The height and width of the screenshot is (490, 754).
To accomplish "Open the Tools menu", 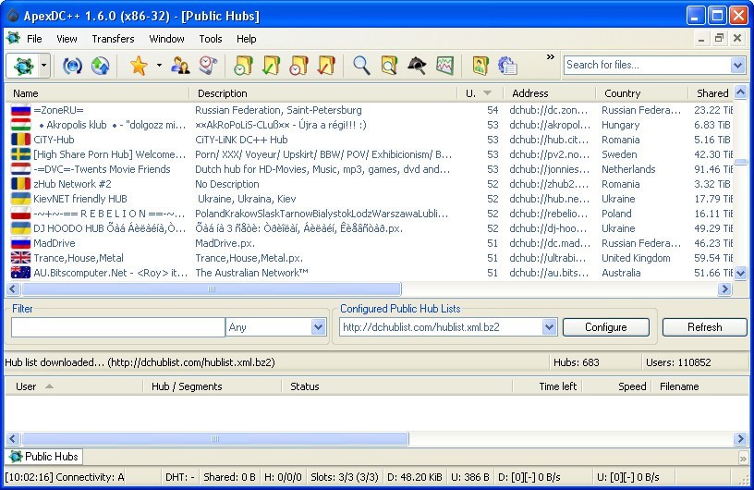I will tap(211, 39).
